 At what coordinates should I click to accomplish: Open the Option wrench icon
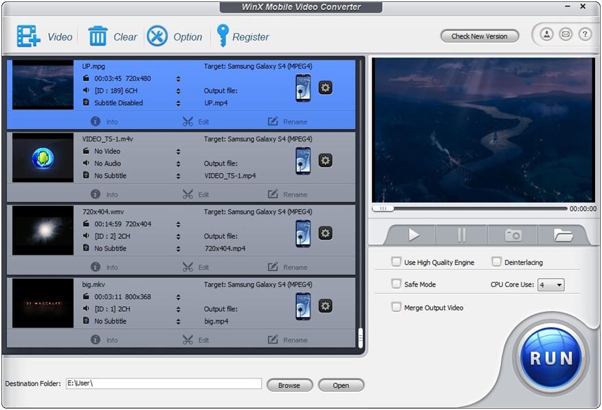pyautogui.click(x=157, y=36)
